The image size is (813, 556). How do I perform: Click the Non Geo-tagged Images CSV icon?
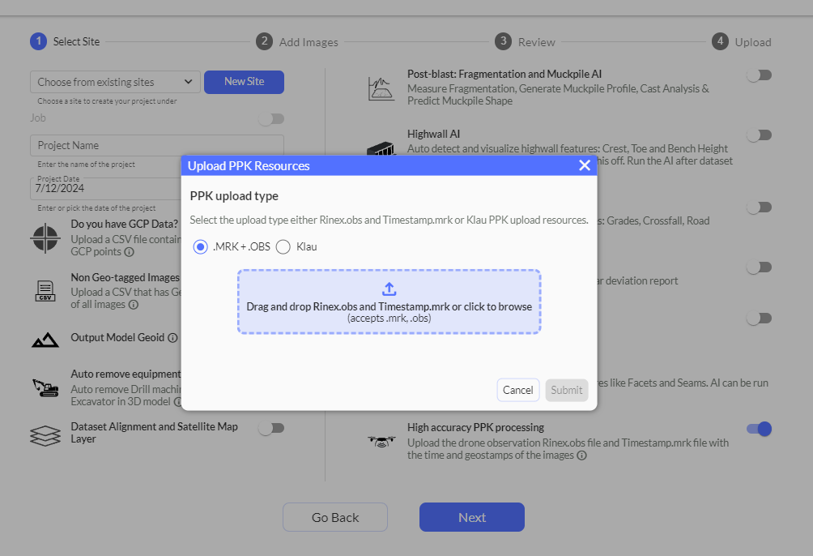pyautogui.click(x=45, y=290)
